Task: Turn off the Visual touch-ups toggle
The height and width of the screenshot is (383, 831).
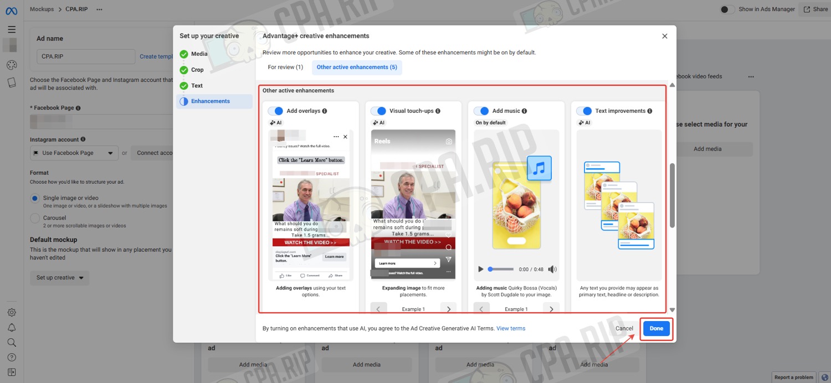Action: pyautogui.click(x=378, y=111)
